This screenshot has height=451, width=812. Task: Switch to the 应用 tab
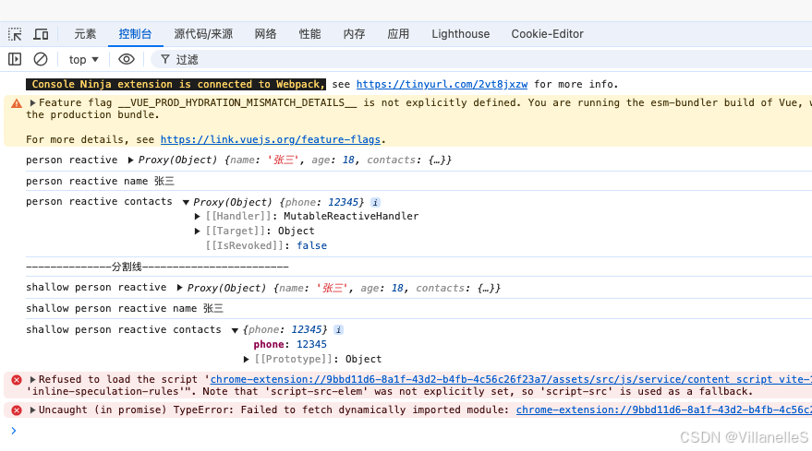click(398, 34)
